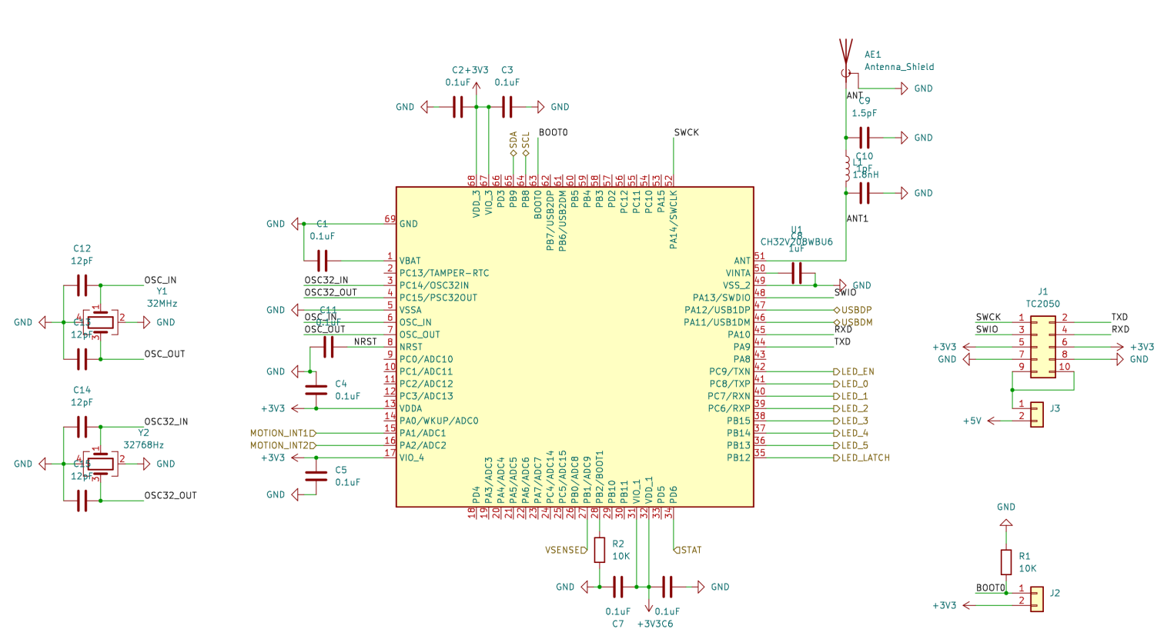Select the R2 10K resistor symbol

[600, 550]
